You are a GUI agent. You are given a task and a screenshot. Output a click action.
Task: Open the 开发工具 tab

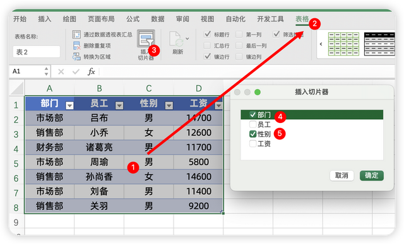(x=270, y=19)
